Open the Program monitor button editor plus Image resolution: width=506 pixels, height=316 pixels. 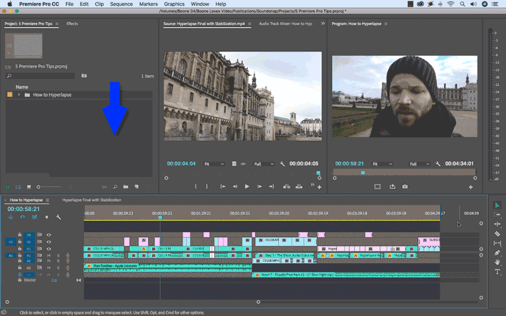point(471,187)
